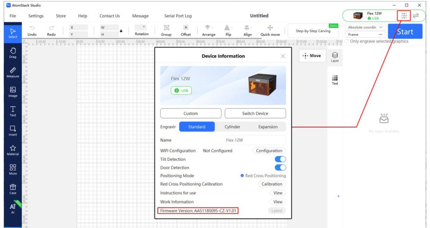Open the Align options
Viewport: 430px width, 228px height.
[x=247, y=31]
